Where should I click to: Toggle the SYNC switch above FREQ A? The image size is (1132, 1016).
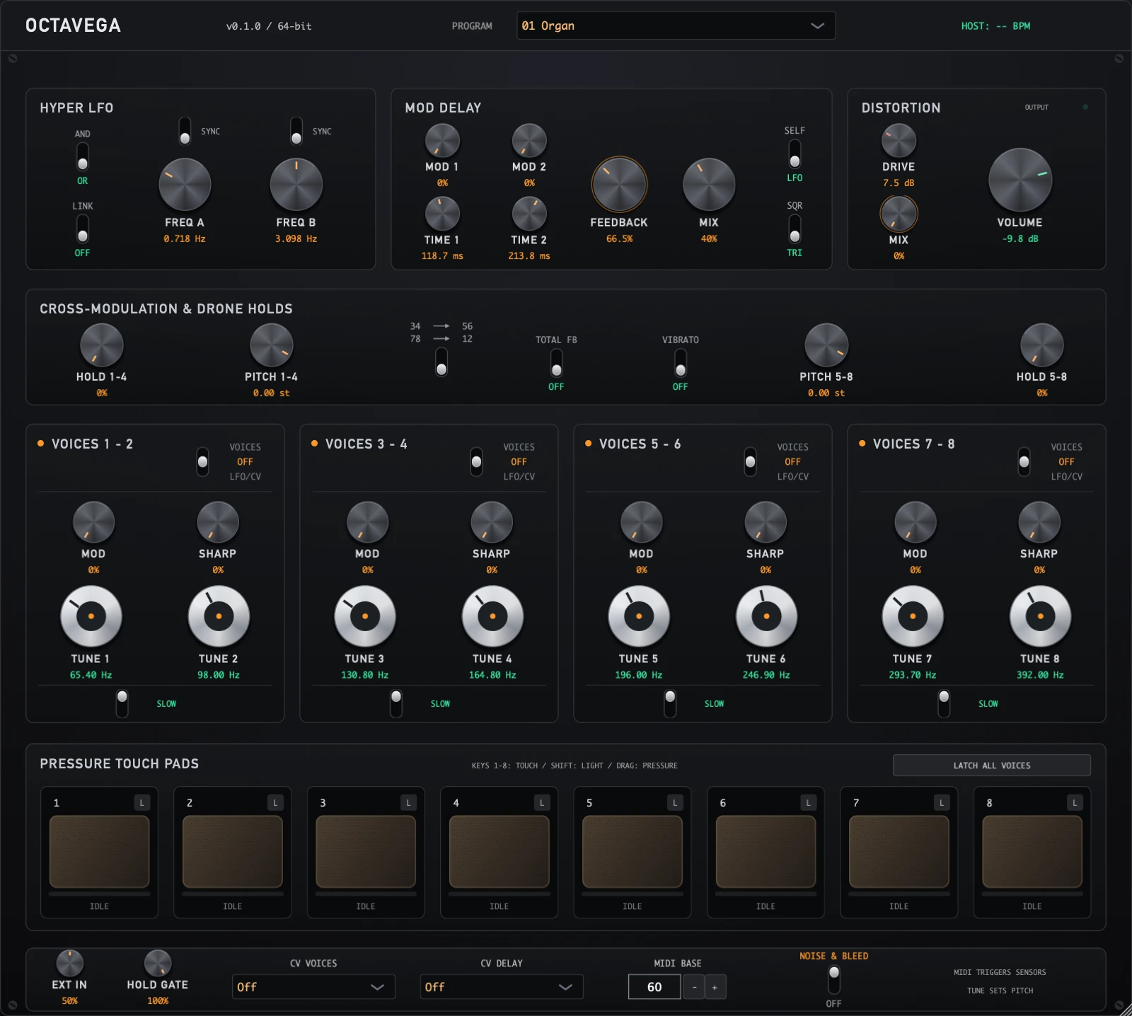click(x=185, y=132)
